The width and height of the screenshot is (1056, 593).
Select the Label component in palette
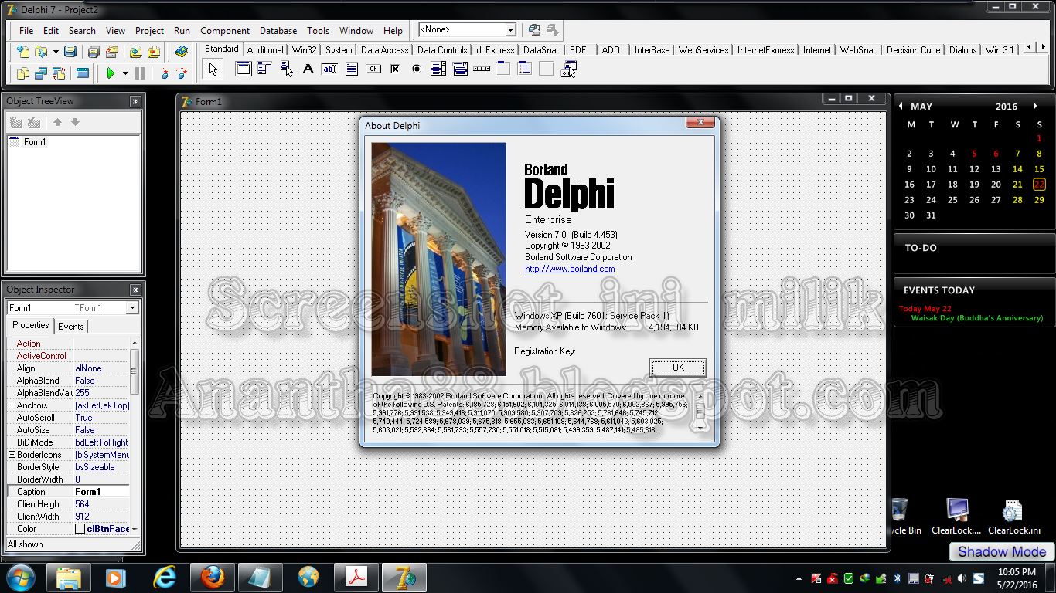point(308,69)
